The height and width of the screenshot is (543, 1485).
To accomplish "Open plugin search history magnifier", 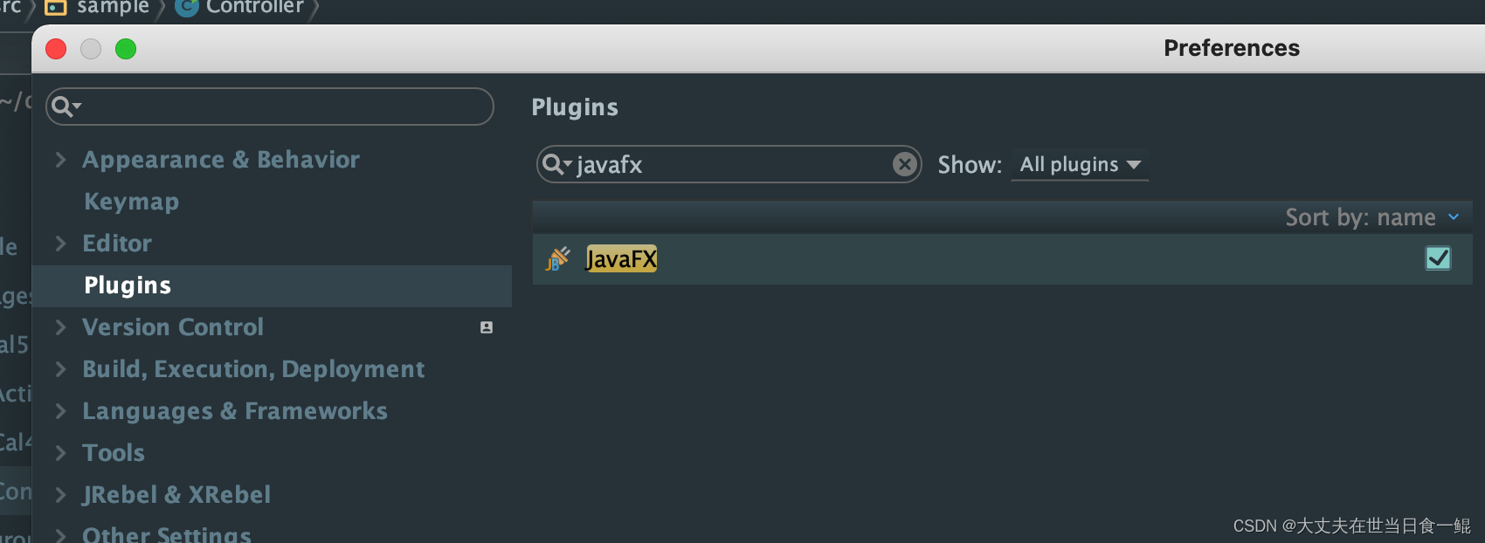I will (x=556, y=164).
